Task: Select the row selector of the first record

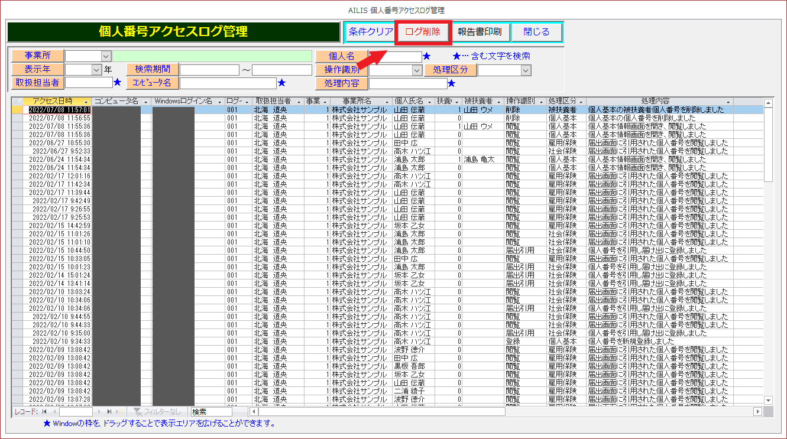Action: coord(17,110)
